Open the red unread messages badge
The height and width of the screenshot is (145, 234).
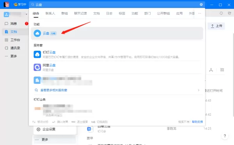[x=27, y=24]
